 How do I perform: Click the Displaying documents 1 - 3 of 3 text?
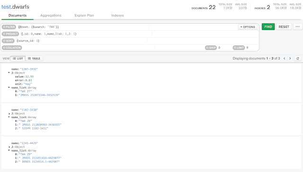pyautogui.click(x=256, y=59)
